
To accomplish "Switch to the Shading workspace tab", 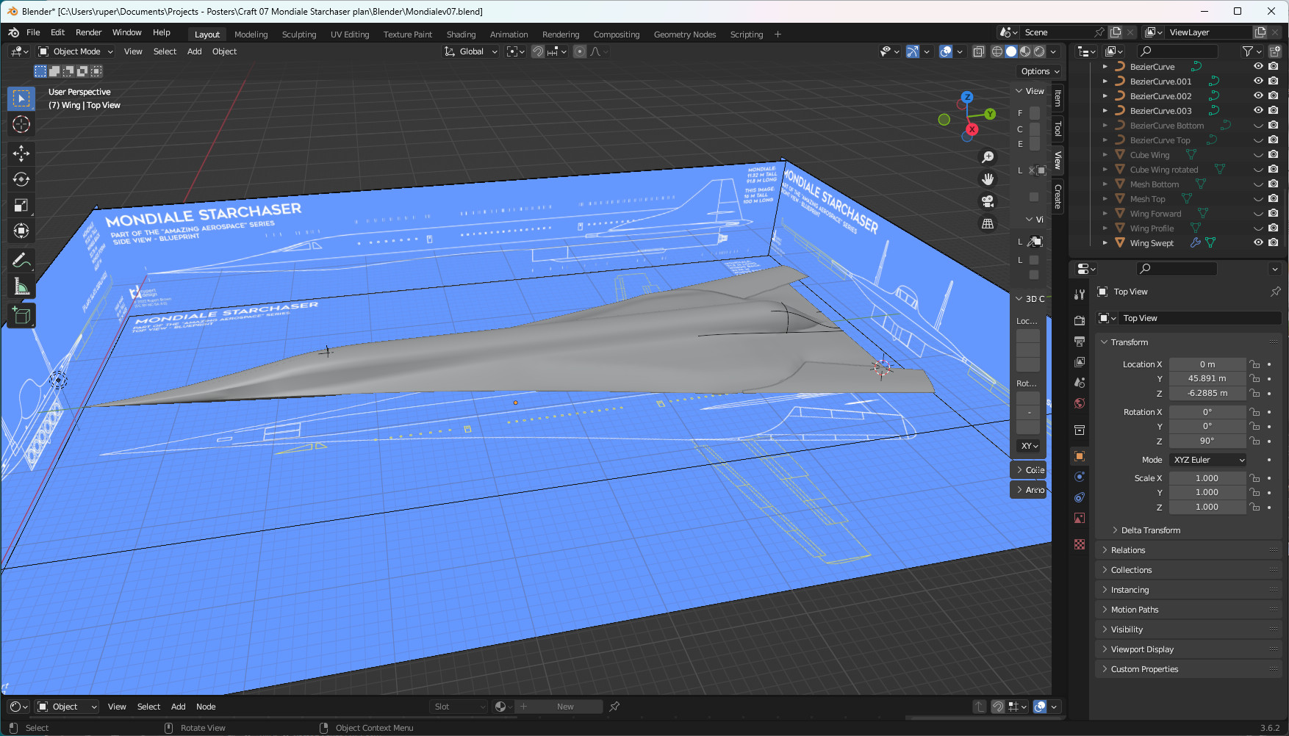I will (x=461, y=35).
